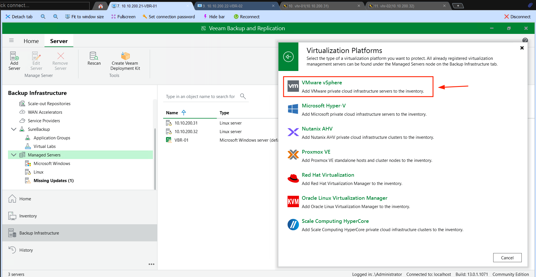Switch to the Home ribbon tab

pos(31,41)
